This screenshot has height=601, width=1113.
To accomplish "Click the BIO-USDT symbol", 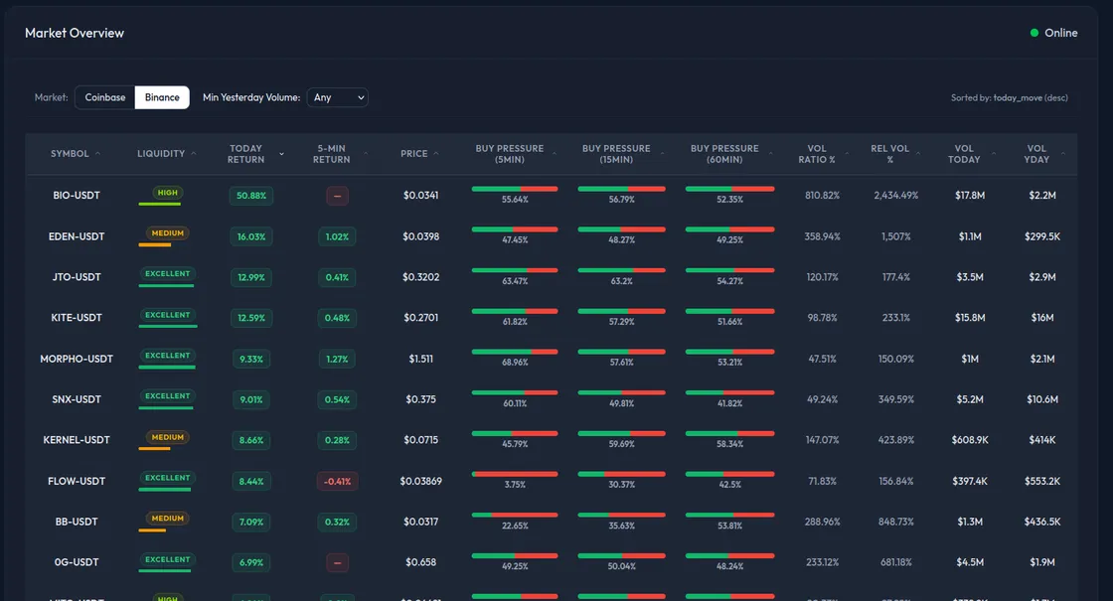I will coord(76,196).
